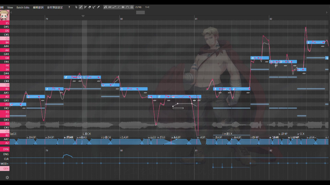330x185 pixels.
Task: Select the よ note on B4
Action: click(316, 42)
